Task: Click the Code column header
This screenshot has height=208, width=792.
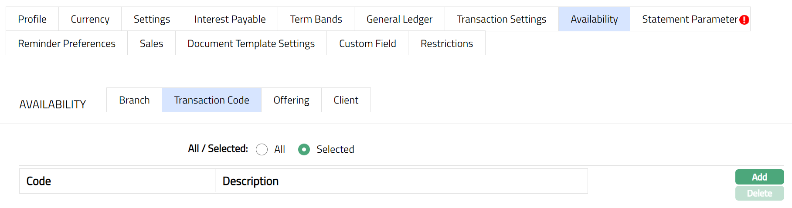Action: coord(39,181)
